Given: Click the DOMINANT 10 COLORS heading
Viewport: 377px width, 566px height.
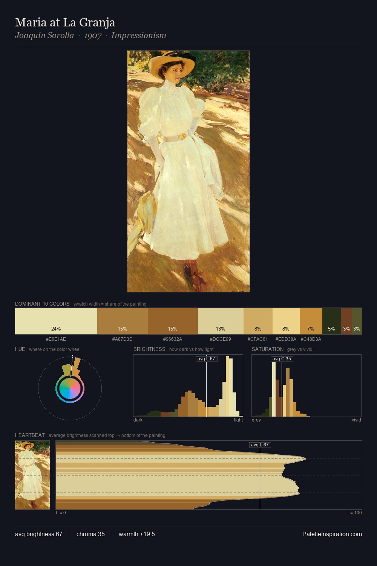Looking at the screenshot, I should [42, 304].
